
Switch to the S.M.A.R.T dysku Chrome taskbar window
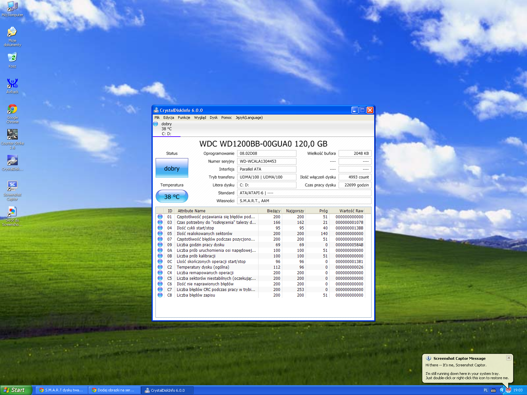click(x=61, y=390)
